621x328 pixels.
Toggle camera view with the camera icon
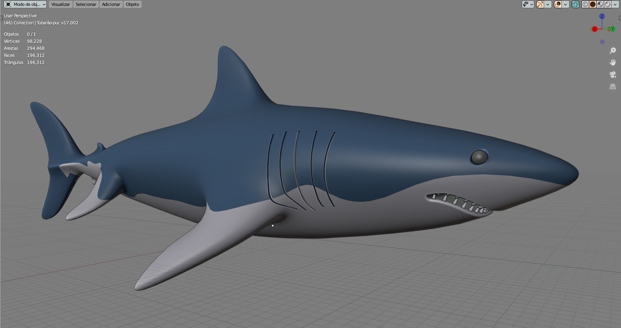pyautogui.click(x=613, y=75)
